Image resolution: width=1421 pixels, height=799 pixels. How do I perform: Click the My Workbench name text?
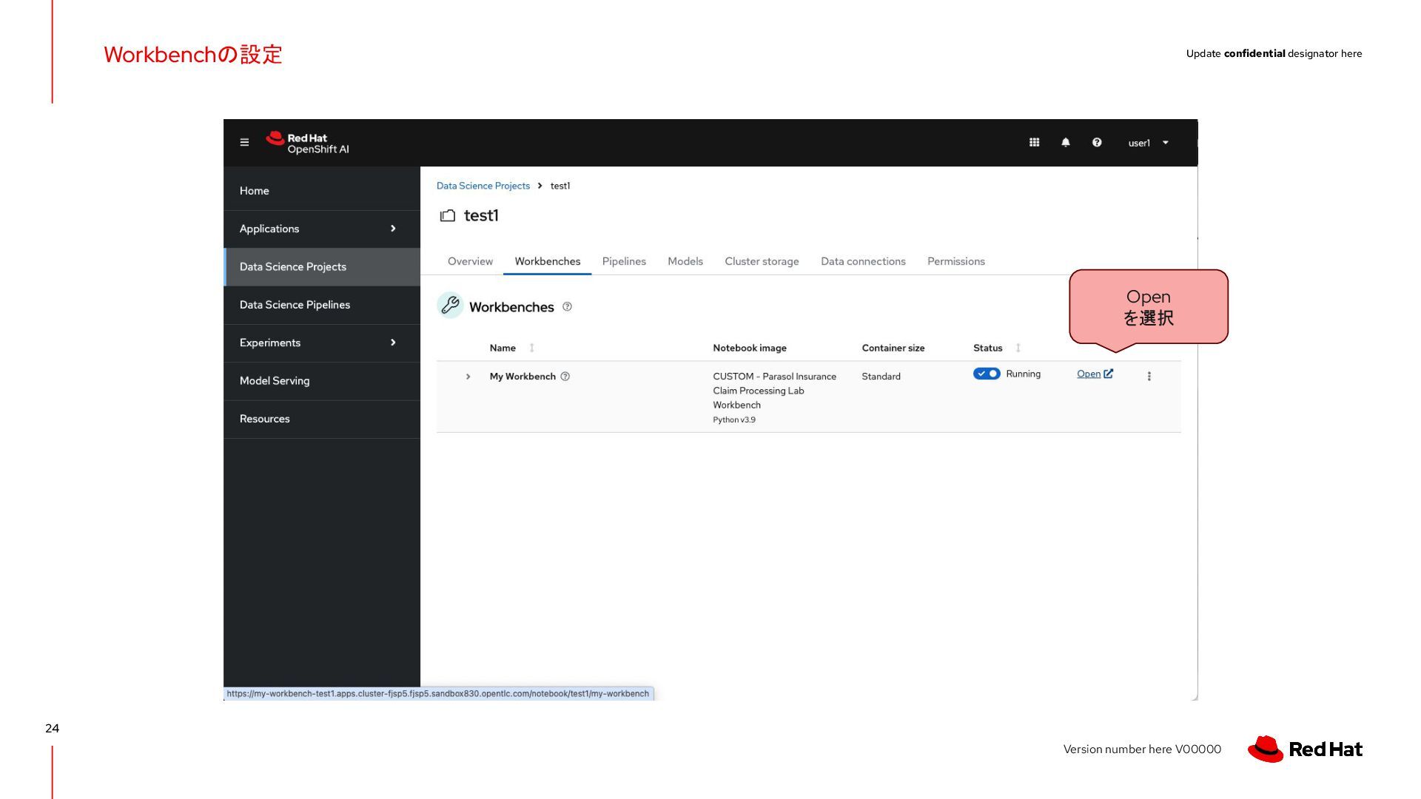pos(523,377)
